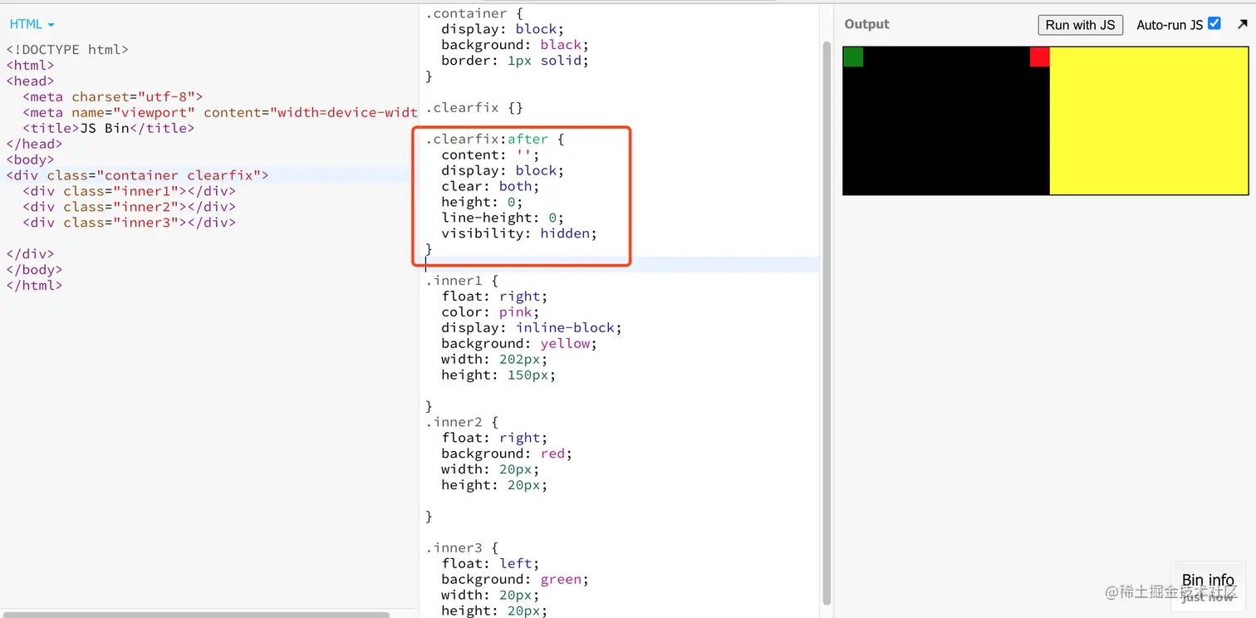The image size is (1256, 618).
Task: Open the HTML panel dropdown
Action: 32,24
